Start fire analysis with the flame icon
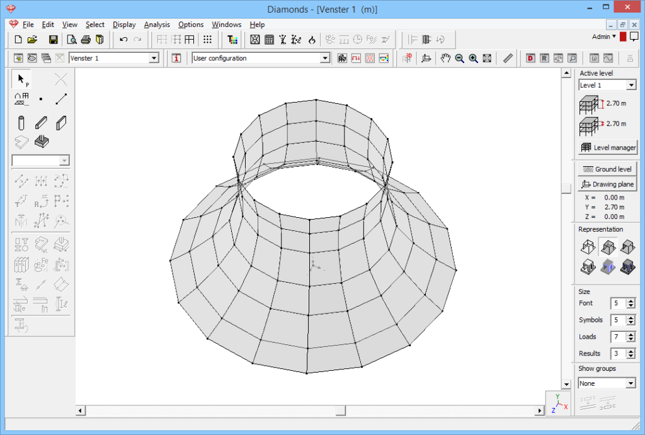This screenshot has width=645, height=435. tap(312, 40)
